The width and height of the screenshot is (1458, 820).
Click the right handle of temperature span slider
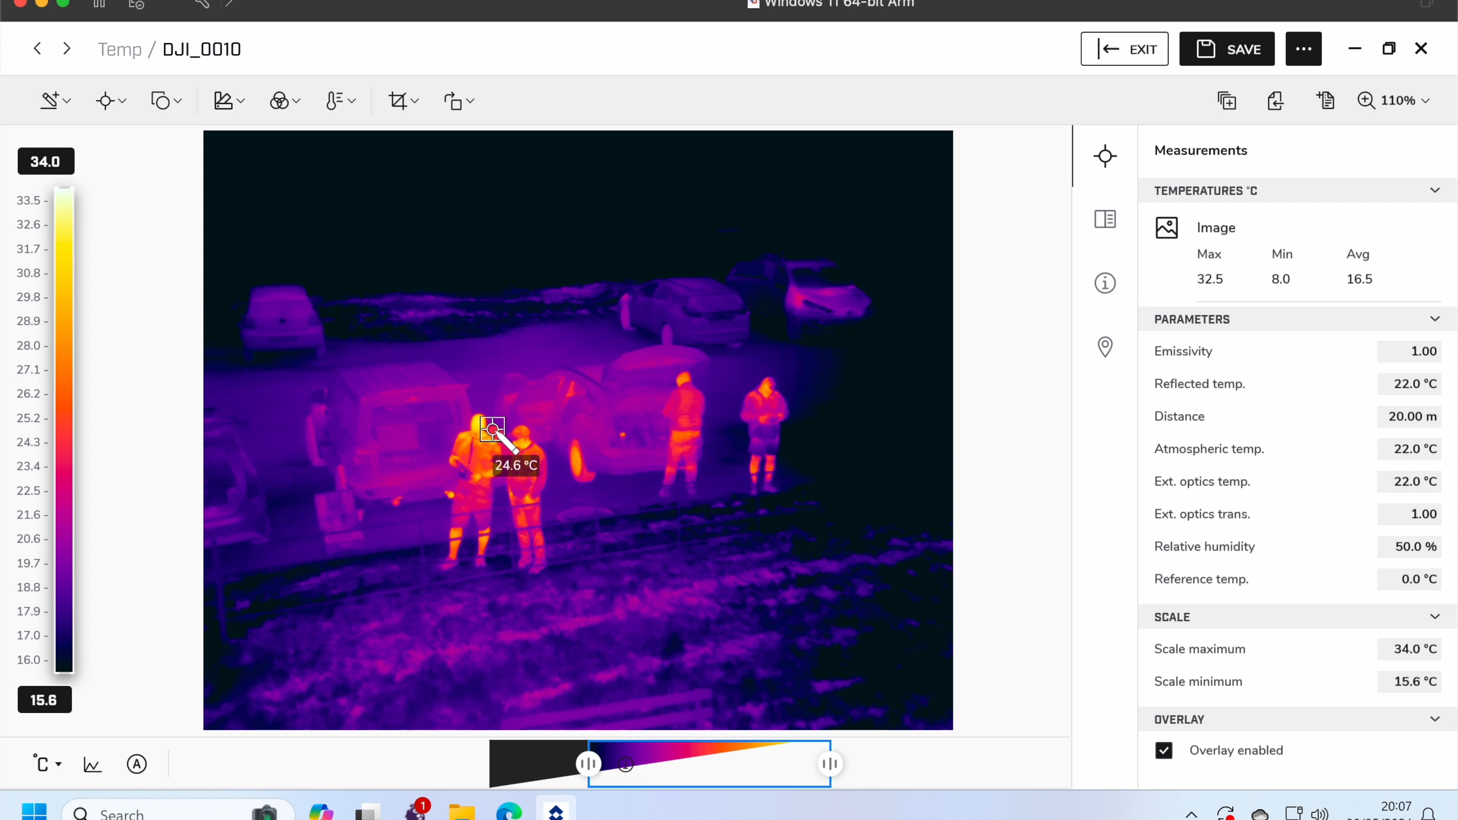[830, 764]
